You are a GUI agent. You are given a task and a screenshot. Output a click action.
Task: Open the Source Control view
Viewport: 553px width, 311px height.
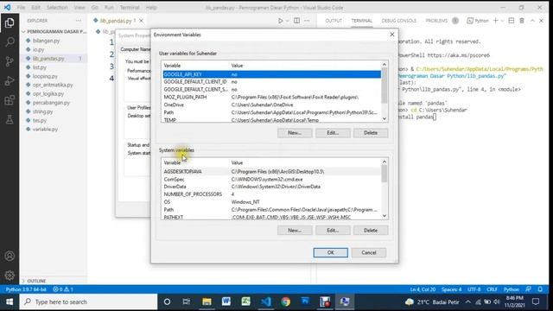pos(10,61)
